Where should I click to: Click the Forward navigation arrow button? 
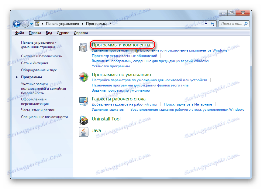click(x=25, y=24)
